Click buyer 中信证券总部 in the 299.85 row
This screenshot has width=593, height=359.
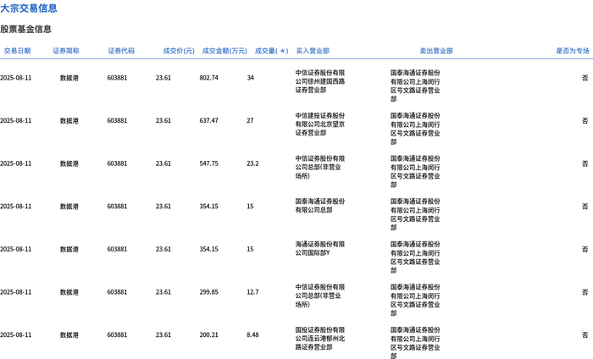(320, 295)
